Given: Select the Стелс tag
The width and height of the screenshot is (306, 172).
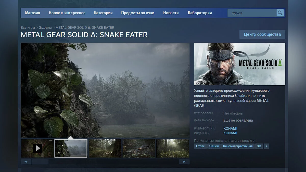Looking at the screenshot, I should click(x=200, y=146).
